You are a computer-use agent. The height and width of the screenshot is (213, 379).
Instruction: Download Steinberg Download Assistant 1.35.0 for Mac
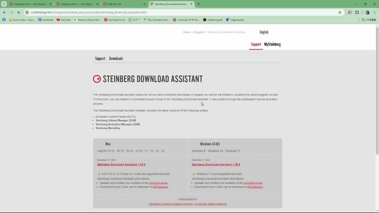121,164
